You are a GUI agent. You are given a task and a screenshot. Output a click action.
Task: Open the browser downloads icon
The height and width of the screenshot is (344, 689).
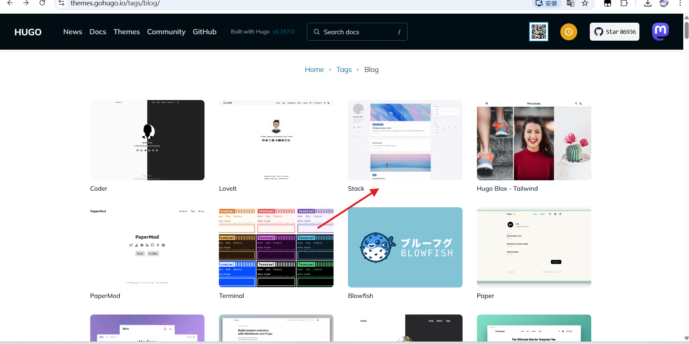pyautogui.click(x=648, y=3)
